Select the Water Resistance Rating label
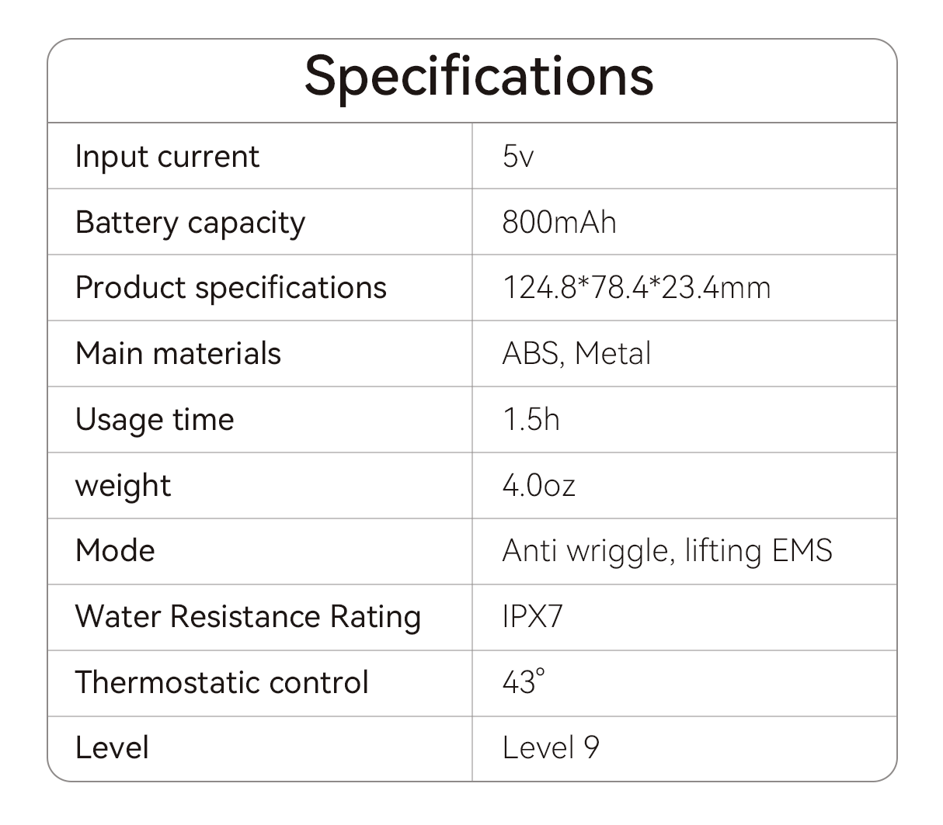The image size is (943, 825). (248, 617)
